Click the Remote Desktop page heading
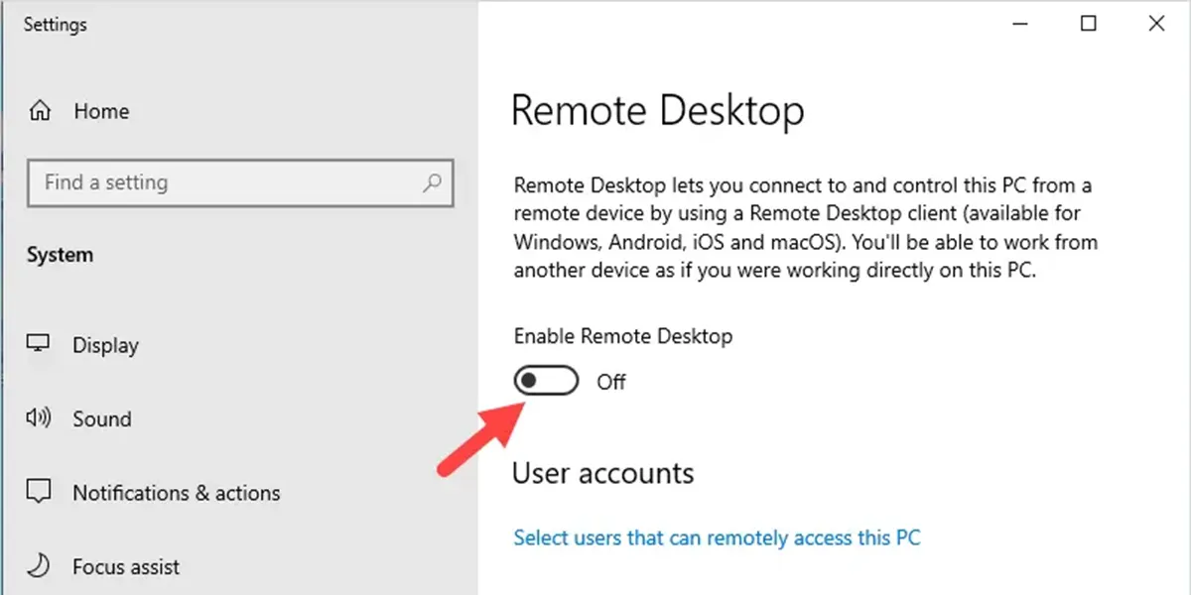Image resolution: width=1191 pixels, height=595 pixels. point(658,111)
